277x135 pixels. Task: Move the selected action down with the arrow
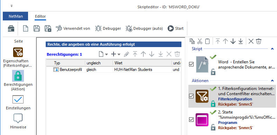[233, 41]
